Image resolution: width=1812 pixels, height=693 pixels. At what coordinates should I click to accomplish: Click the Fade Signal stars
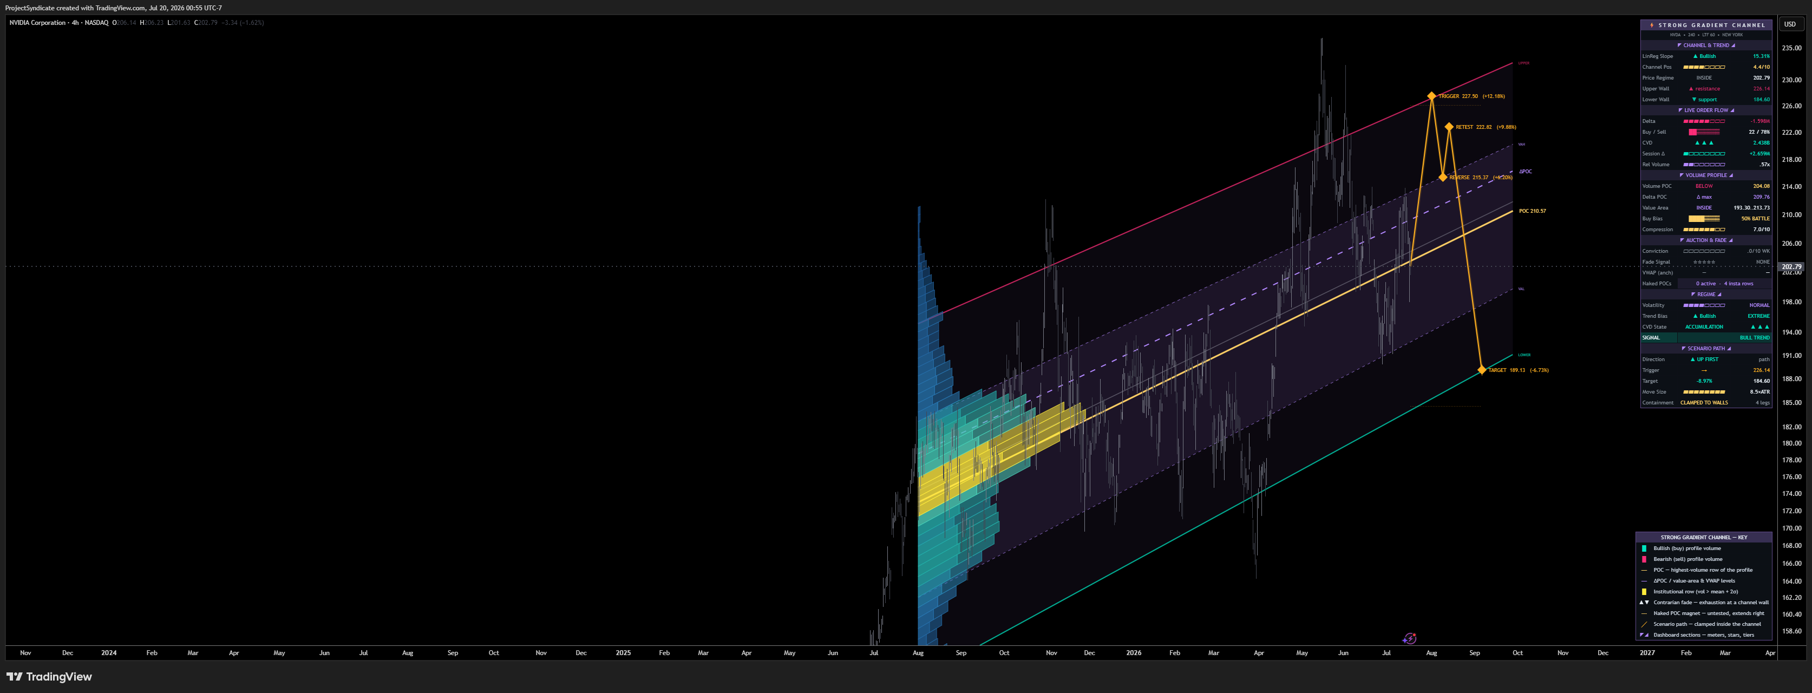click(1704, 261)
